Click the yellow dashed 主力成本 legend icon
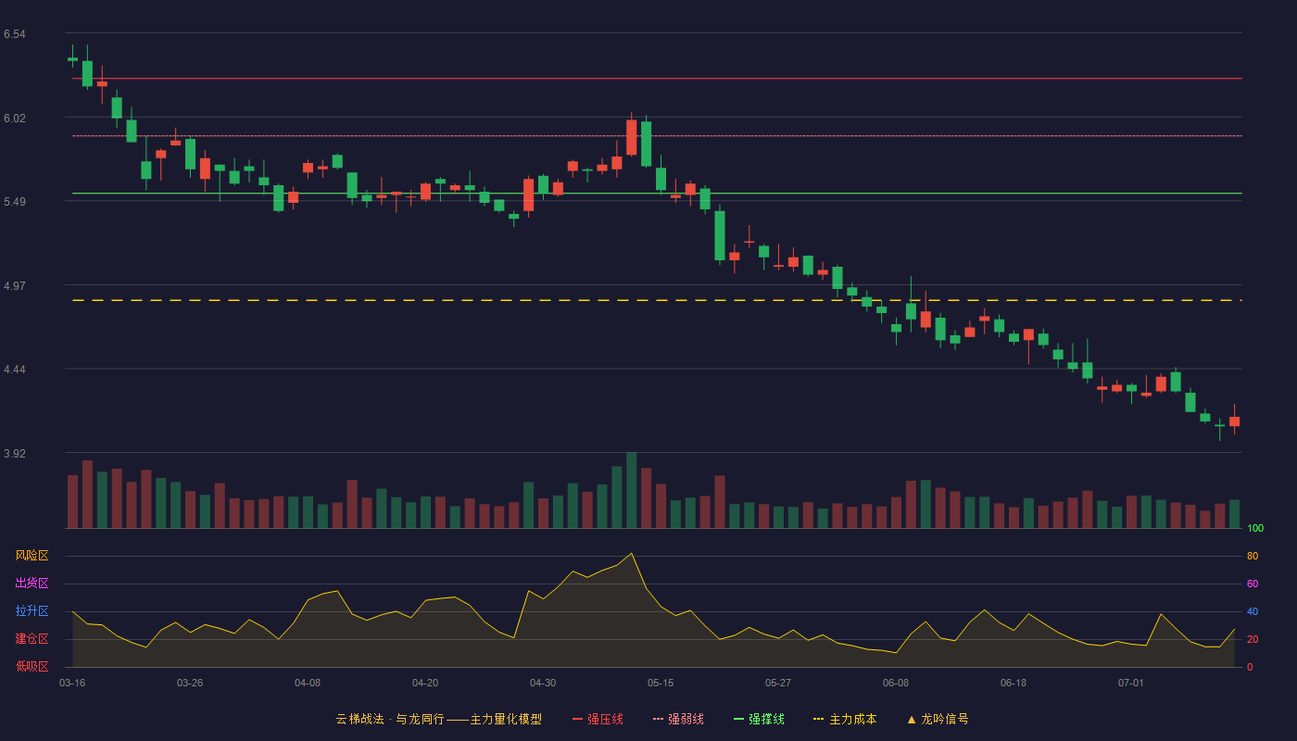The image size is (1297, 741). pyautogui.click(x=818, y=719)
